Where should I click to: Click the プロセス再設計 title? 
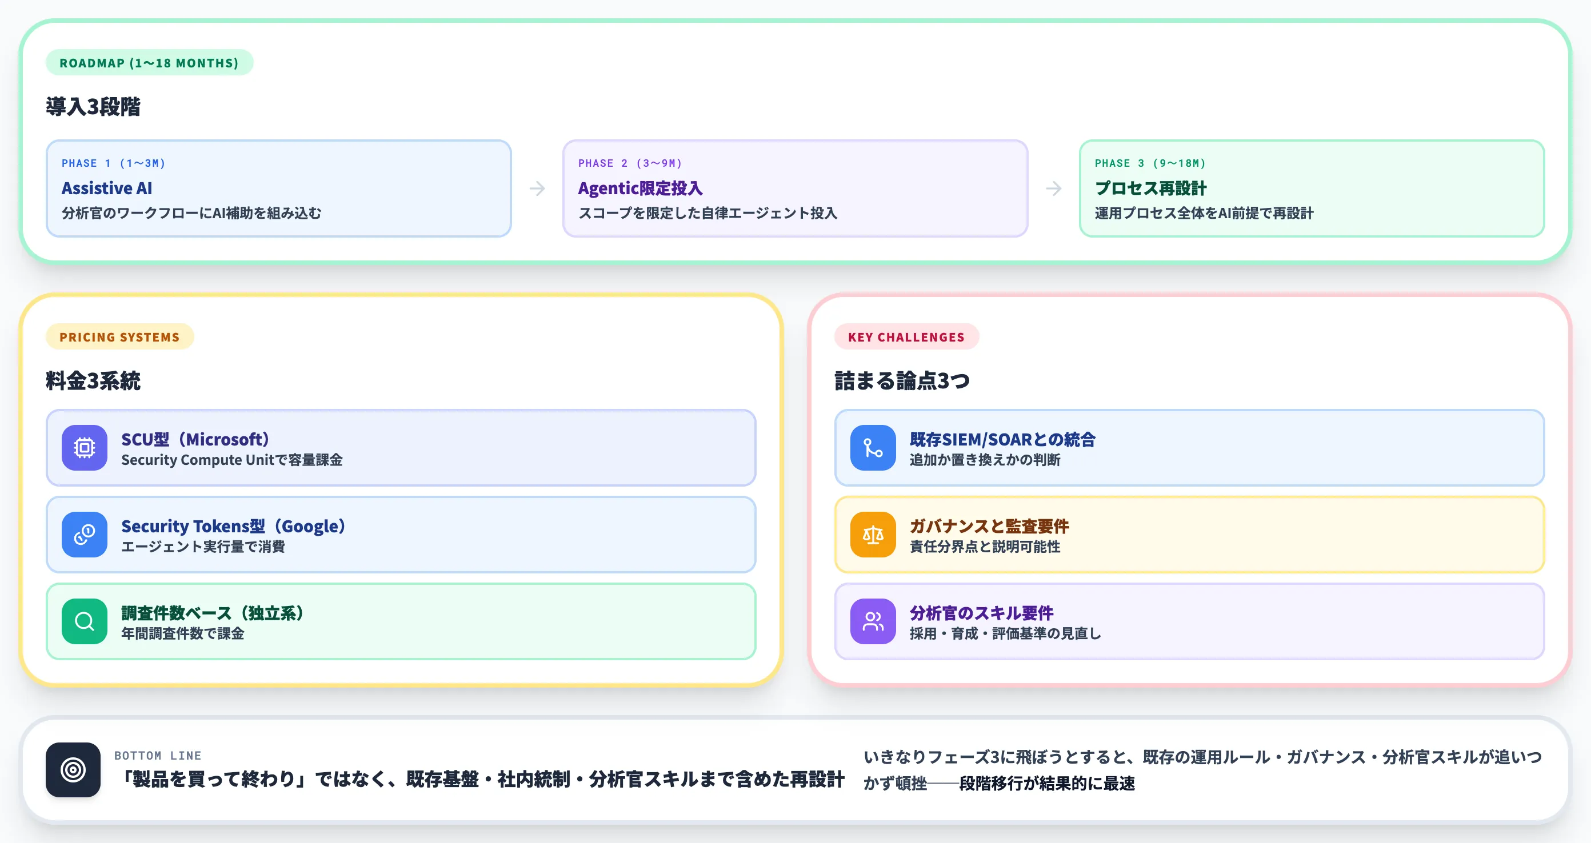coord(1150,188)
